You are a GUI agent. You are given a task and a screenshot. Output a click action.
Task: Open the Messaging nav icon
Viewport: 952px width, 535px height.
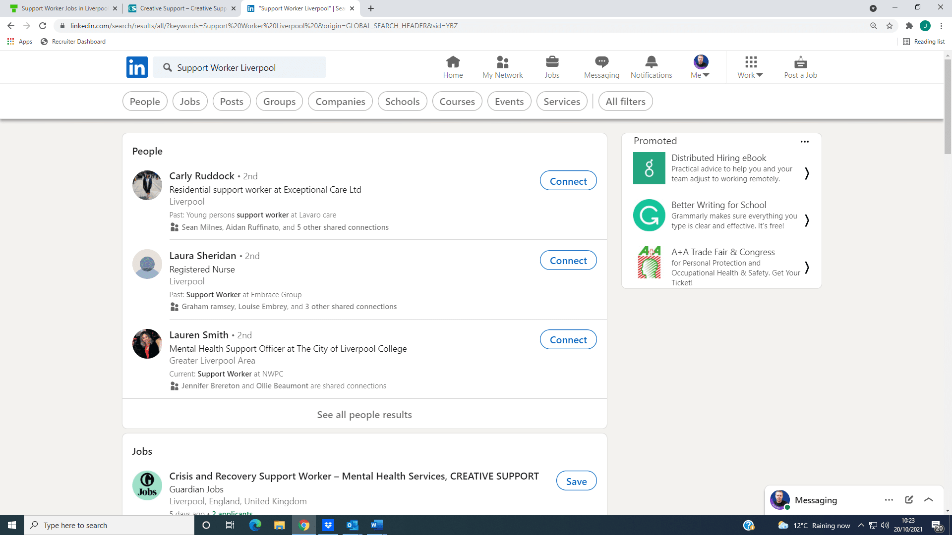click(x=601, y=62)
